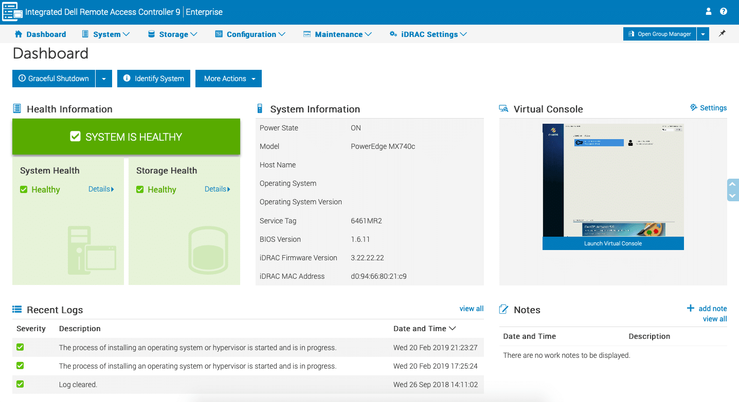
Task: Open the More Actions dropdown
Action: coord(228,79)
